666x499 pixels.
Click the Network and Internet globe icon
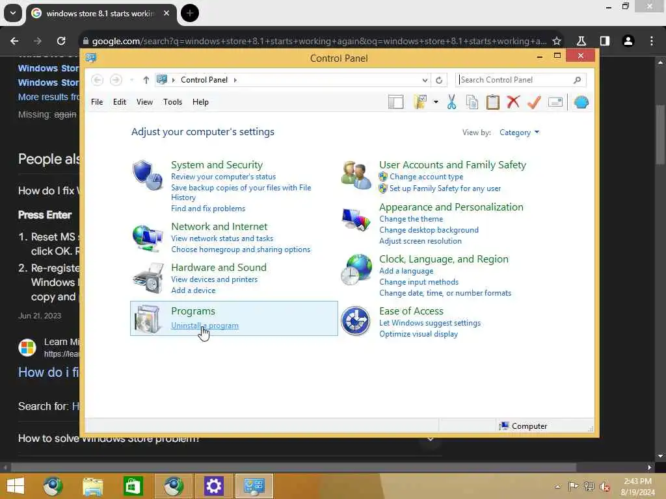tap(147, 238)
